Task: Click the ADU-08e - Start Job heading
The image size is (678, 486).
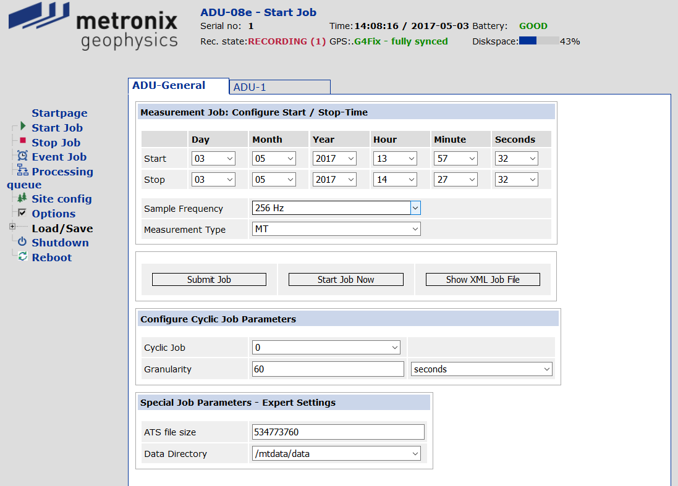Action: coord(258,12)
